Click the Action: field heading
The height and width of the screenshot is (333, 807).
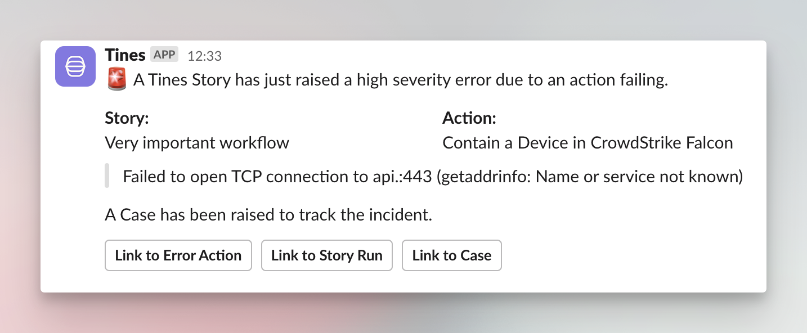pyautogui.click(x=469, y=118)
